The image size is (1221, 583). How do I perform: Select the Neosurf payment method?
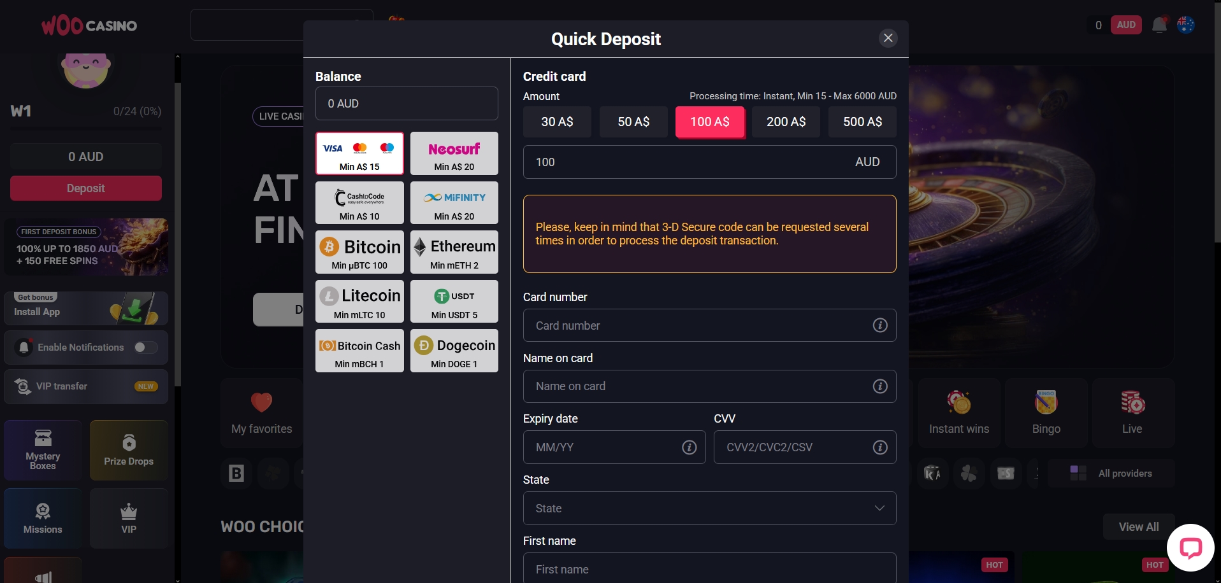point(454,153)
